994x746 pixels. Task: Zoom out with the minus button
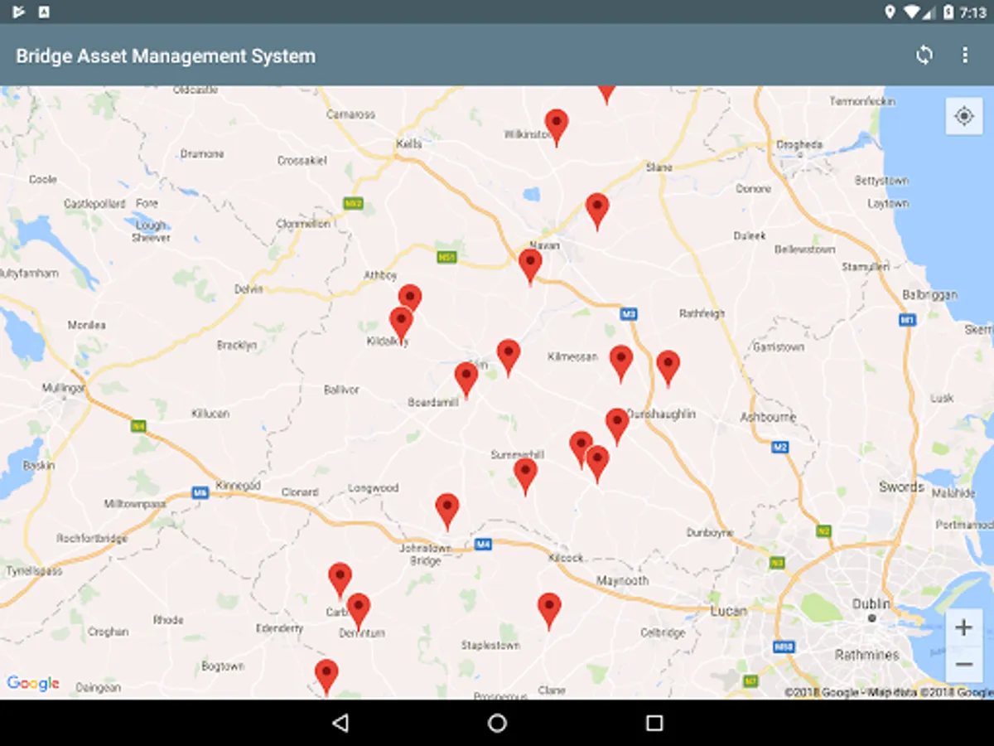pos(963,663)
